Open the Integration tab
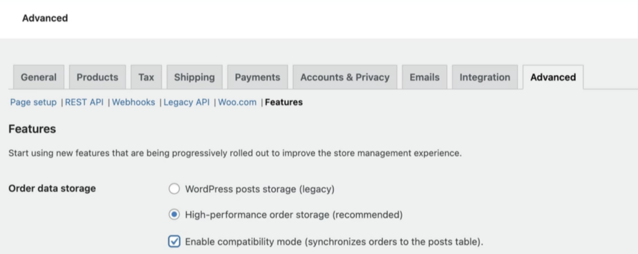 click(485, 78)
